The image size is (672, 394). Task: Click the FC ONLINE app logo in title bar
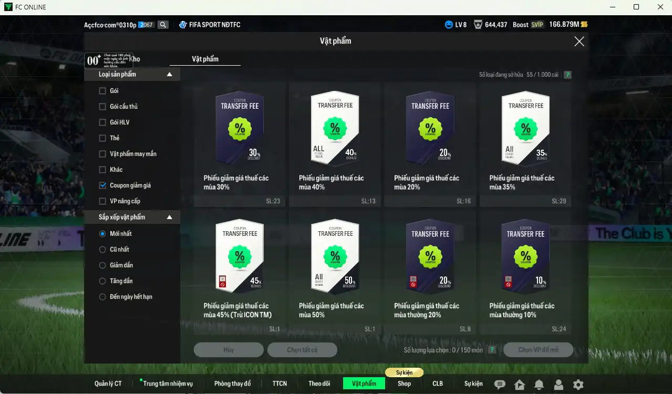coord(8,7)
